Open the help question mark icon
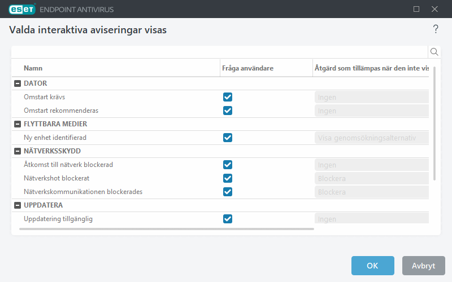This screenshot has width=452, height=282. click(436, 29)
